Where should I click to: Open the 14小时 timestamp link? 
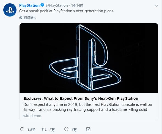pos(77,5)
